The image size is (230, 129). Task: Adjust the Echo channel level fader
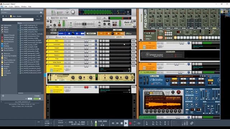click(86, 41)
